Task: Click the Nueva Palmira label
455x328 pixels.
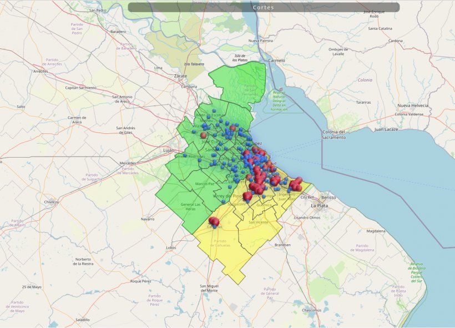Action: click(x=261, y=41)
